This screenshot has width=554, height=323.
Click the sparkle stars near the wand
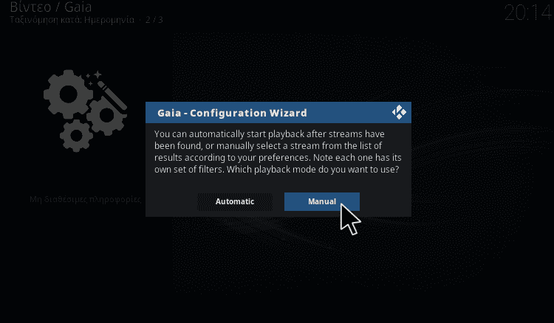[x=94, y=78]
